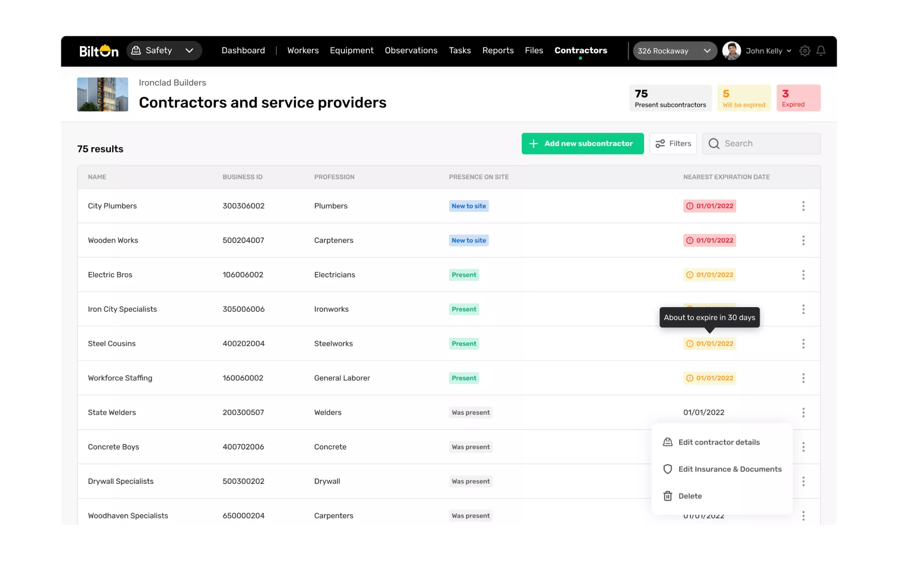
Task: Open row menu for Drywall Specialists
Action: (804, 481)
